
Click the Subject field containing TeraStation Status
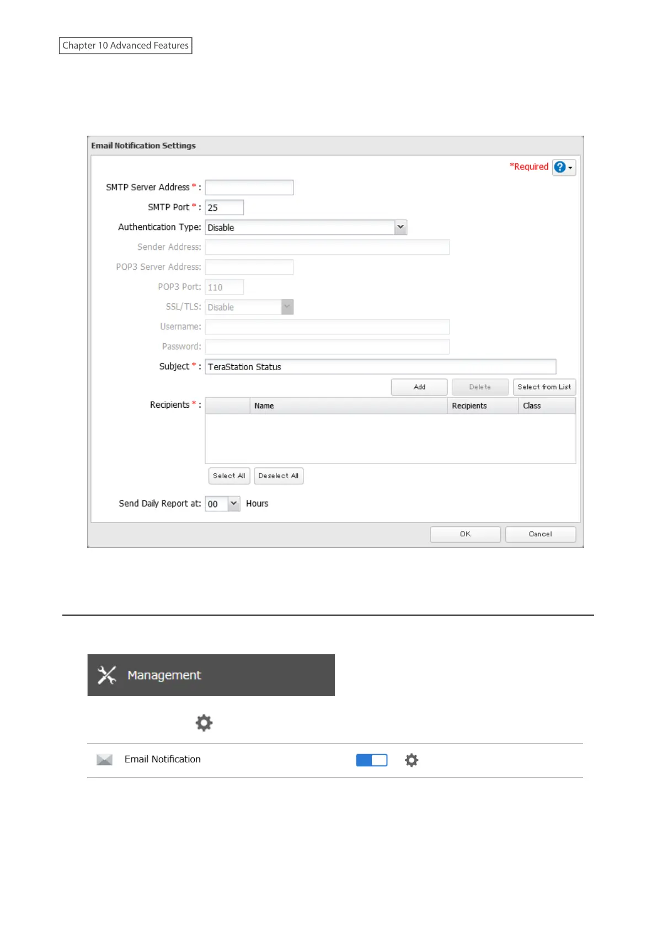(380, 367)
